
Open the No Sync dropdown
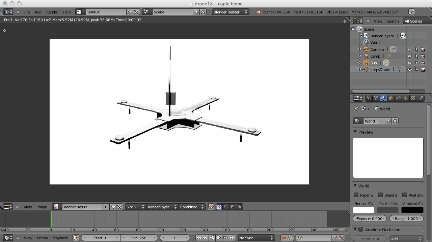256,238
